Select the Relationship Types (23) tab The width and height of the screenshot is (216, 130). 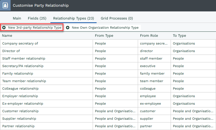coord(73,18)
